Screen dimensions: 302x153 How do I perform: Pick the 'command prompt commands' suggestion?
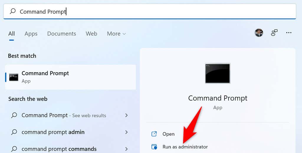tap(59, 149)
